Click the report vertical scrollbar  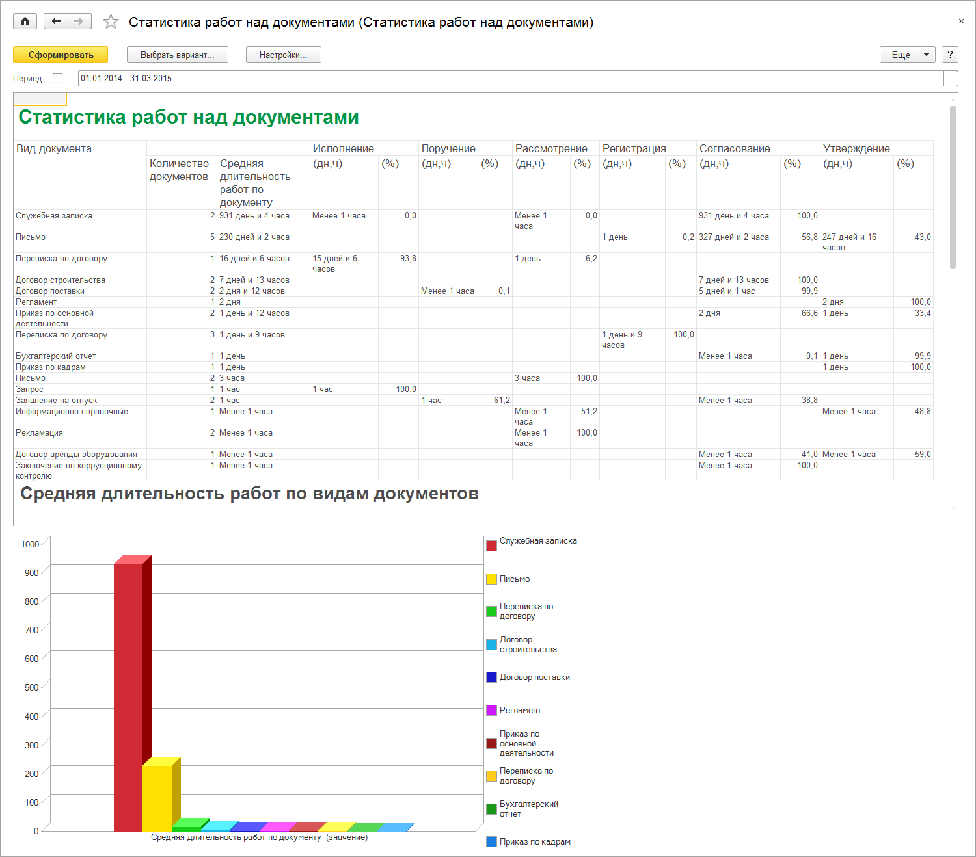pyautogui.click(x=953, y=187)
